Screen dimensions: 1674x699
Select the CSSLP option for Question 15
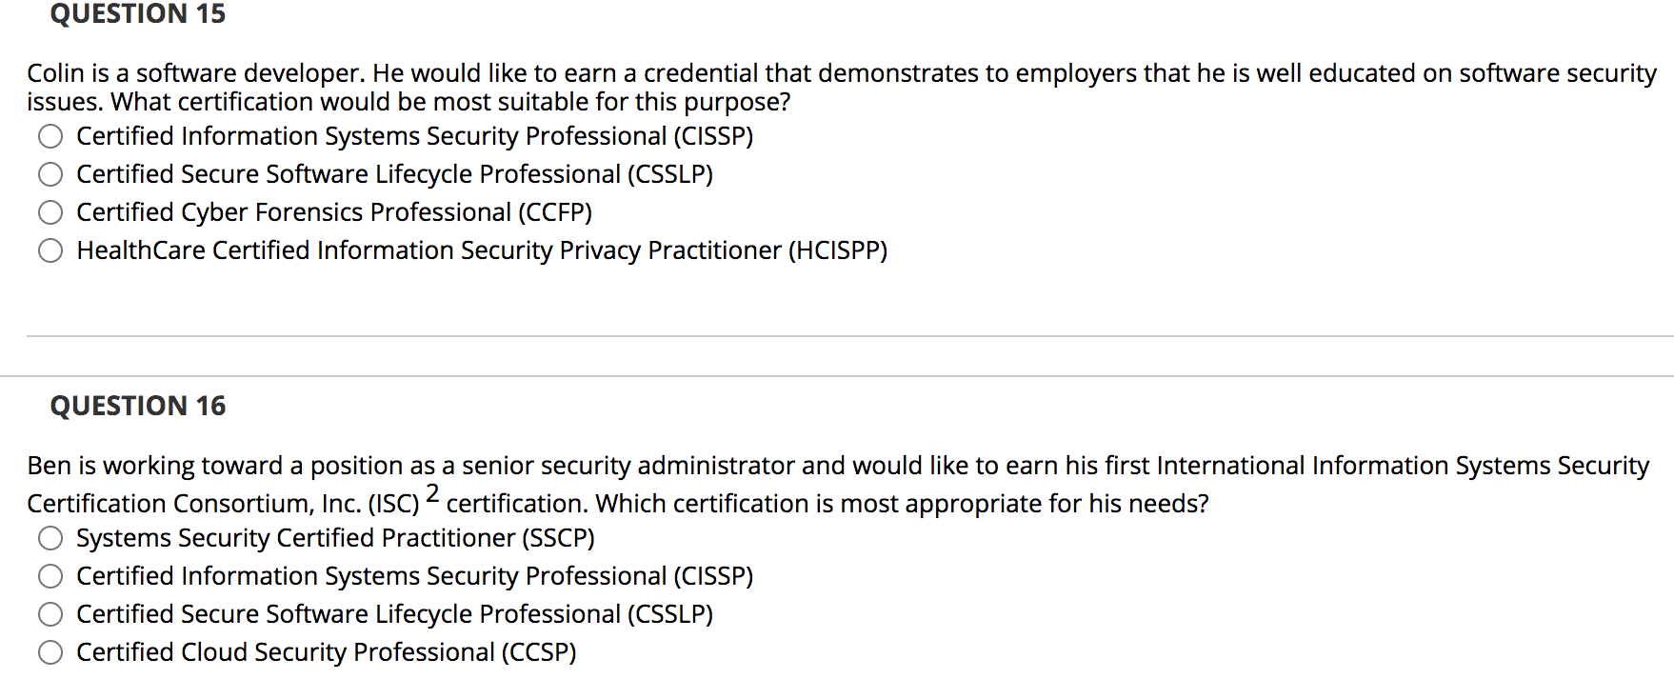pyautogui.click(x=50, y=175)
